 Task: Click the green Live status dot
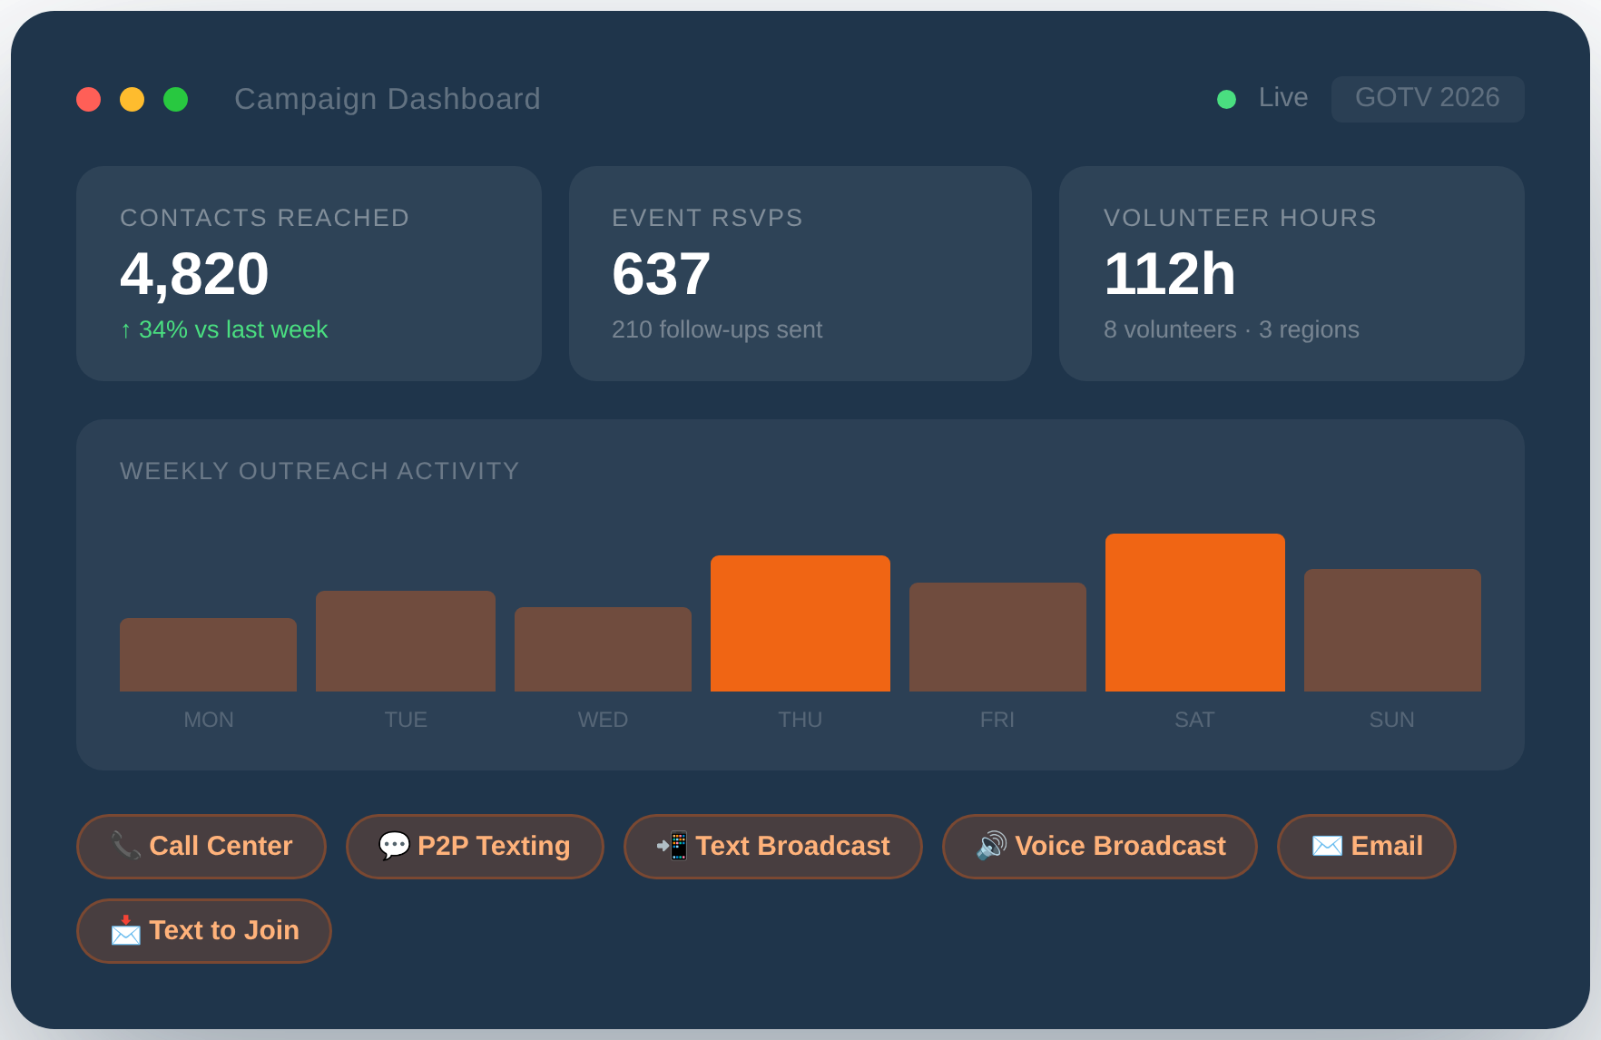[1227, 98]
